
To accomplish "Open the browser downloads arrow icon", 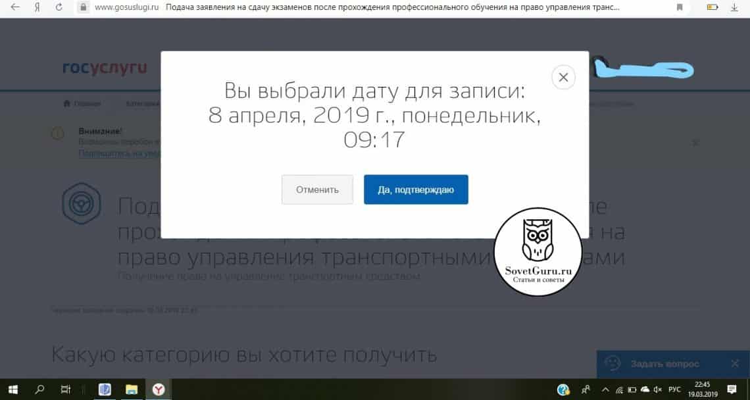I will click(735, 8).
